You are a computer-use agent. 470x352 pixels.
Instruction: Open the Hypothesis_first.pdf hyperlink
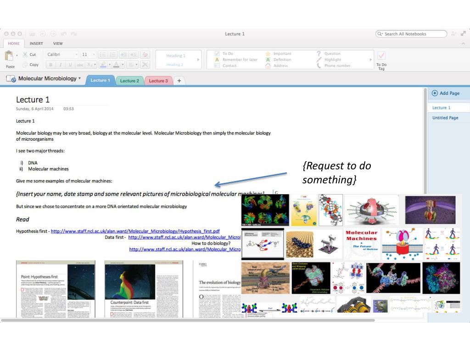[135, 231]
